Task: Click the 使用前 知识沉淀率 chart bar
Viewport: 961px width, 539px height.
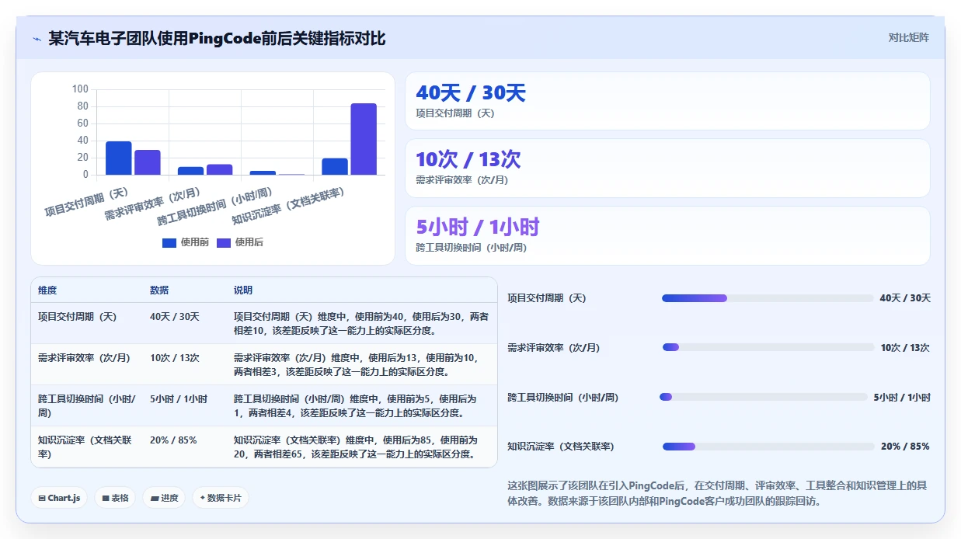Action: [x=335, y=166]
